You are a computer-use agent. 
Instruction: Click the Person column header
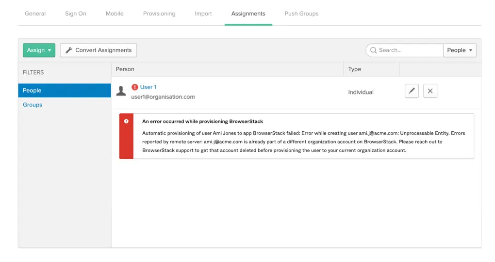coord(125,69)
